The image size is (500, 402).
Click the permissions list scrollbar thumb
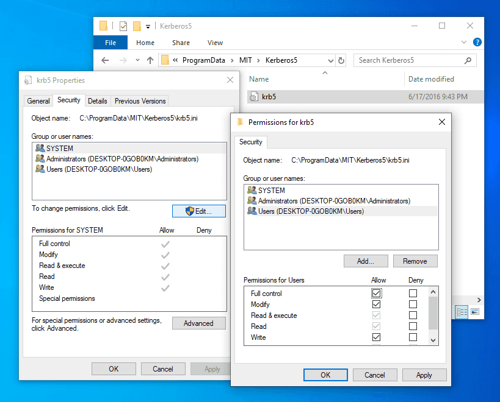(x=433, y=313)
